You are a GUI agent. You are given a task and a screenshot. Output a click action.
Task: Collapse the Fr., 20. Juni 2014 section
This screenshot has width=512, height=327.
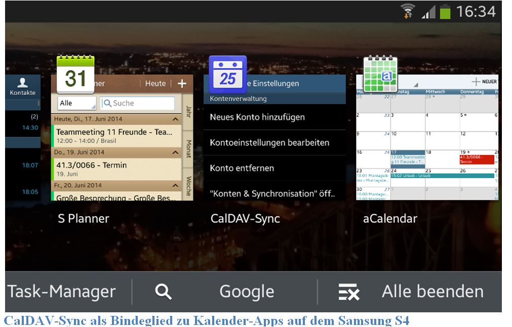[x=175, y=186]
